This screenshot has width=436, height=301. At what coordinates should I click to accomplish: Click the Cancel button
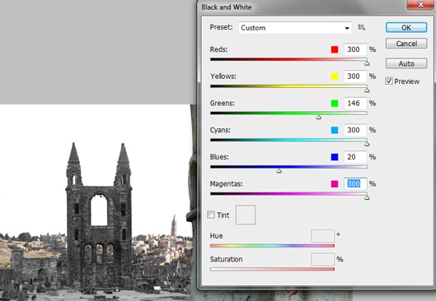406,44
